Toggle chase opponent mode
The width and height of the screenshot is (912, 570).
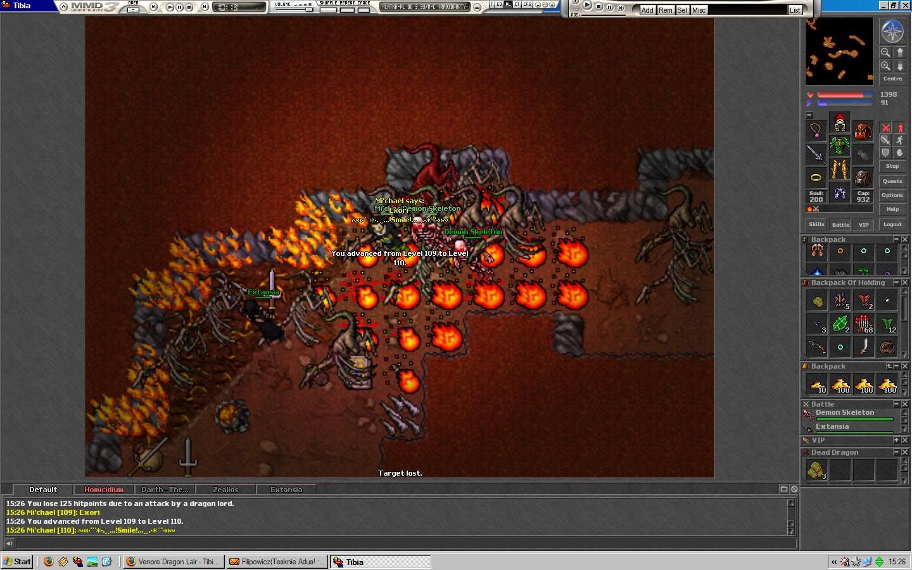[x=899, y=141]
